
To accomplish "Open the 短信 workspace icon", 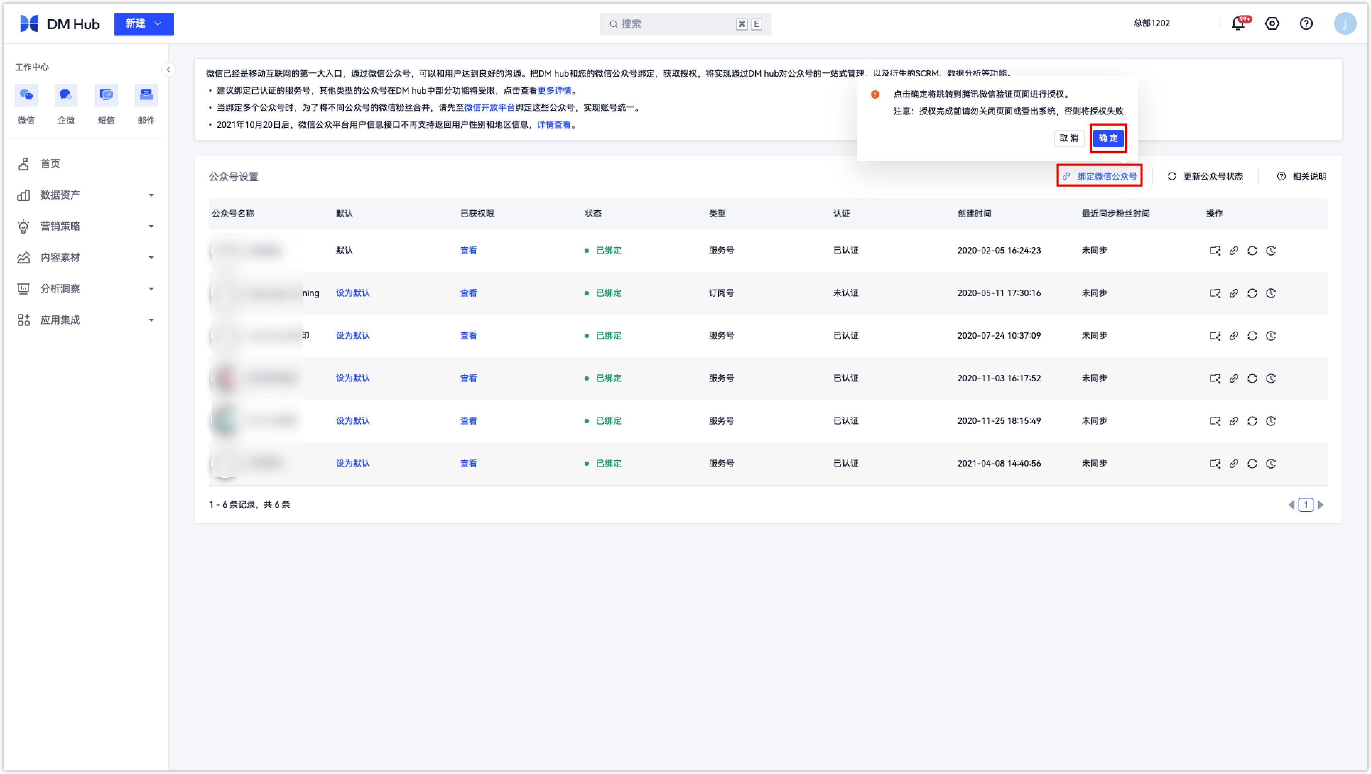I will (106, 95).
